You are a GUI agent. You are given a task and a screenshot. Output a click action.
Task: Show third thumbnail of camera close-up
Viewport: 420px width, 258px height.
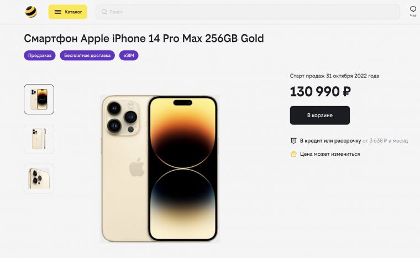(x=39, y=178)
